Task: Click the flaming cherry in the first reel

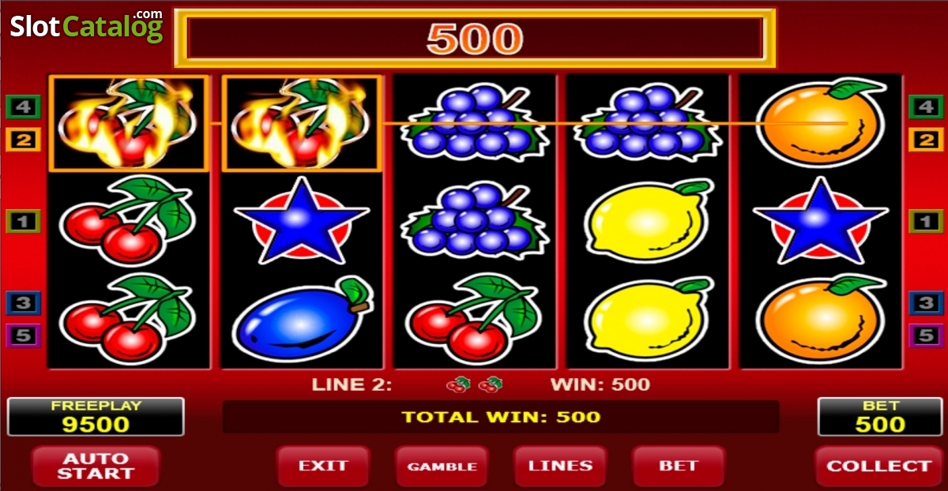Action: click(129, 123)
